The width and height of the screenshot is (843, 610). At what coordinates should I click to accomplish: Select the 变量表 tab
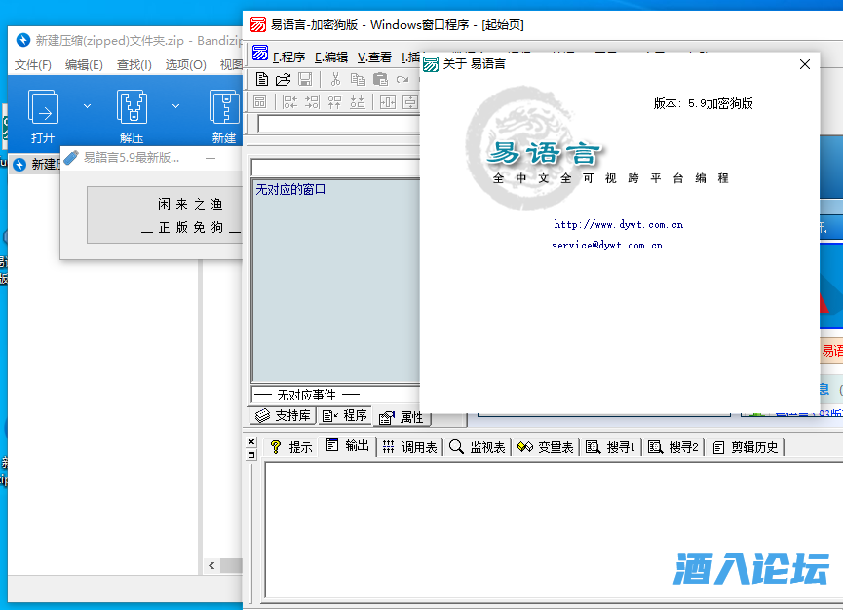(546, 447)
